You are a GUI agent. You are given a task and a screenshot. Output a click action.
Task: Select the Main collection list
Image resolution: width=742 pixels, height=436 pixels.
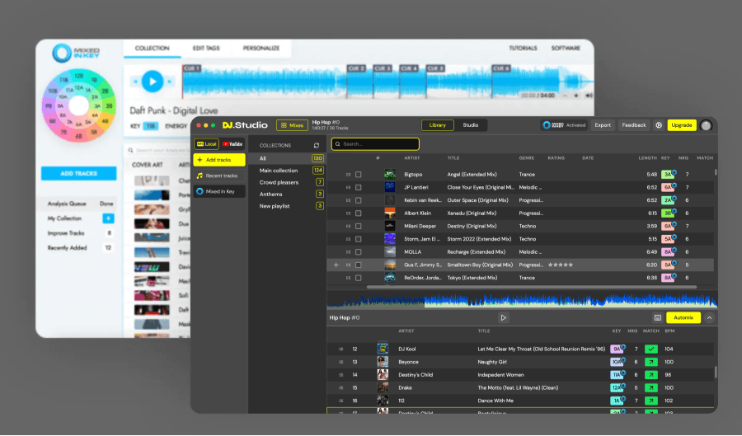(288, 171)
